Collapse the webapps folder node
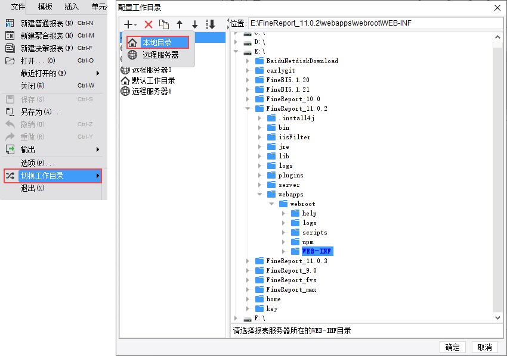This screenshot has height=356, width=507. (x=259, y=194)
